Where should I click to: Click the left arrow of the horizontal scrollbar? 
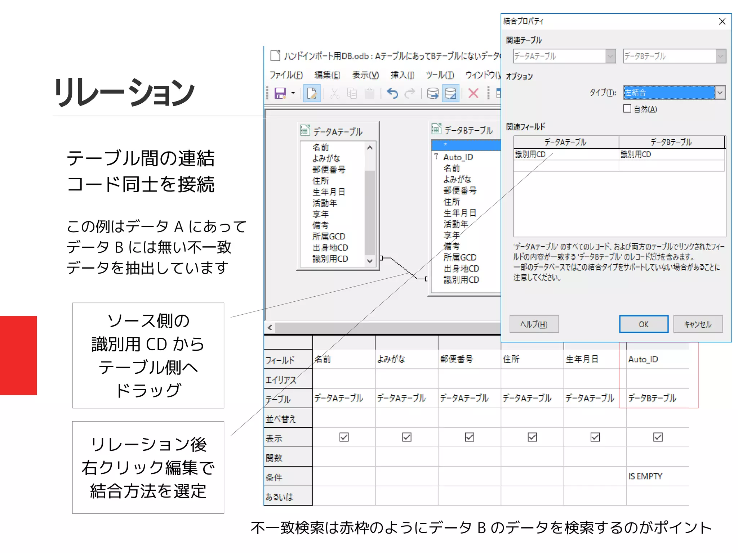click(270, 327)
